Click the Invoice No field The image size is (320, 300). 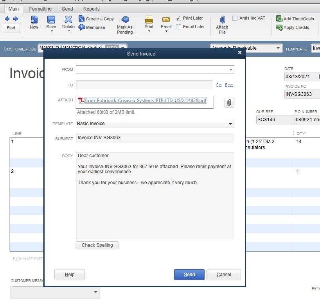click(x=302, y=94)
